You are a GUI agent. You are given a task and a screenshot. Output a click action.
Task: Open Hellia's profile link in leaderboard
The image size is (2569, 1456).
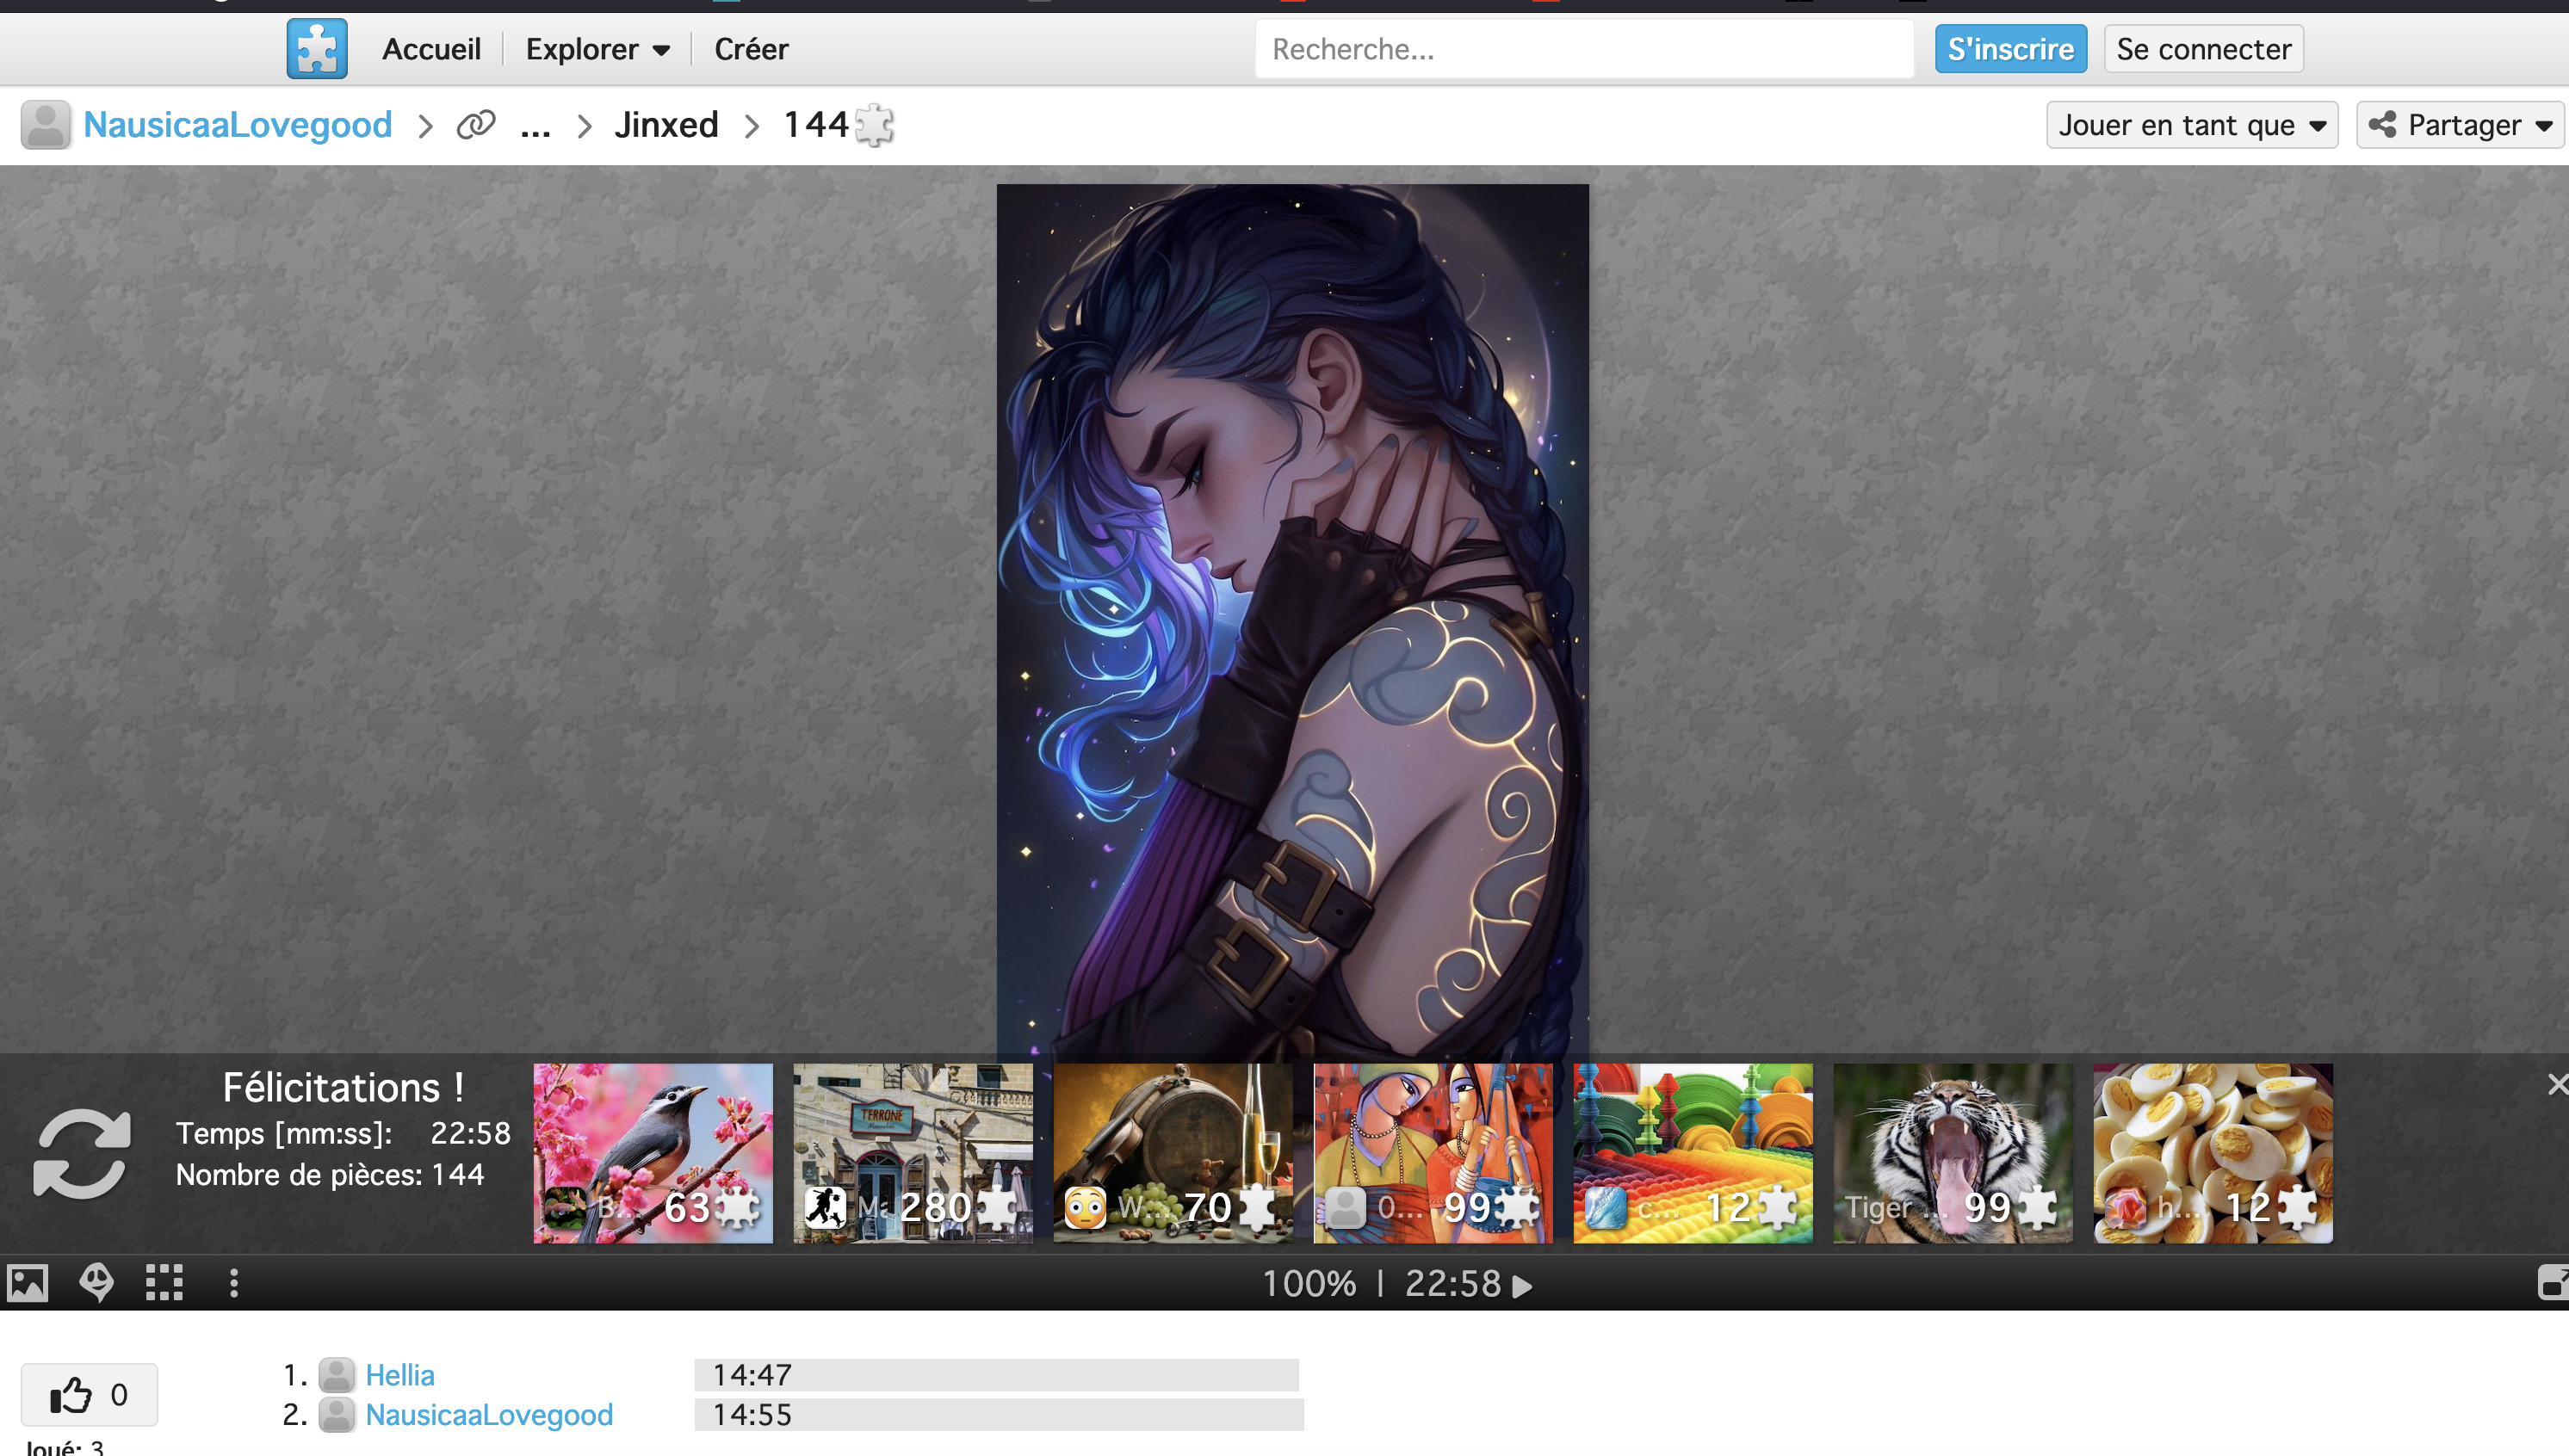point(399,1375)
